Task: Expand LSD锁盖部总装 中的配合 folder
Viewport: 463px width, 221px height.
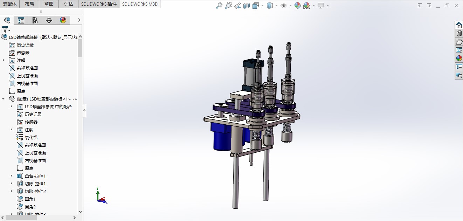Action: 12,106
